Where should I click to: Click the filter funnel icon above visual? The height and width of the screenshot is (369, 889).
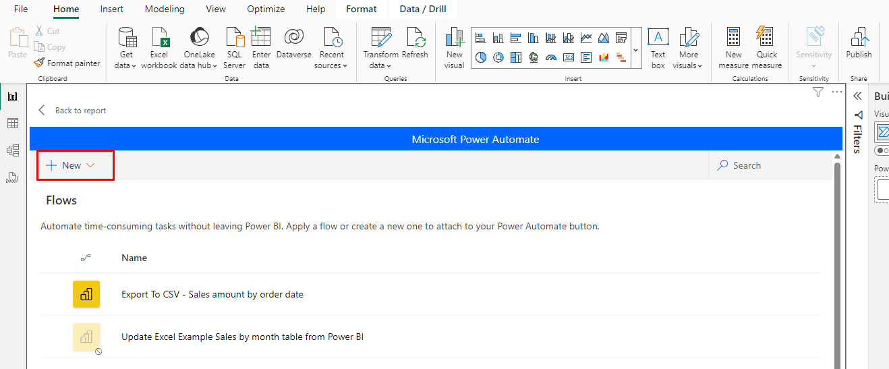pos(818,92)
